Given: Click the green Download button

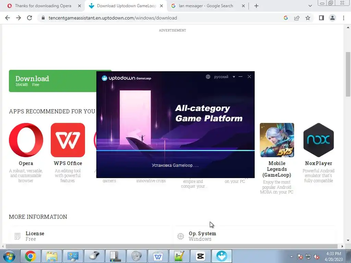Looking at the screenshot, I should tap(52, 81).
